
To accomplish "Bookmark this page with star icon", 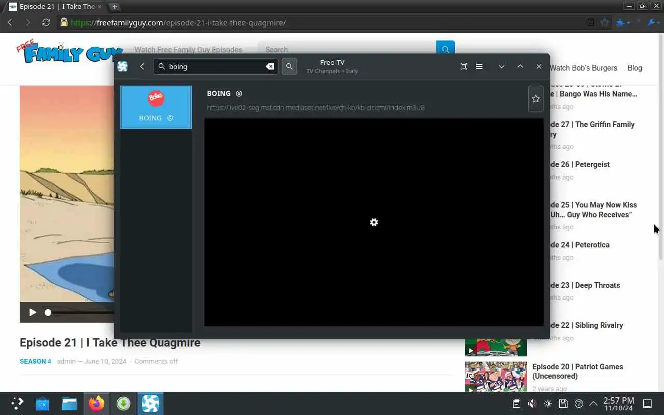I will point(604,22).
